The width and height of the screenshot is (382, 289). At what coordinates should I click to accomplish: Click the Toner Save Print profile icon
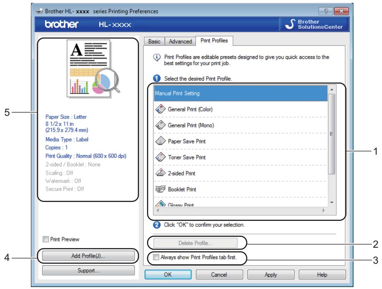(x=161, y=157)
